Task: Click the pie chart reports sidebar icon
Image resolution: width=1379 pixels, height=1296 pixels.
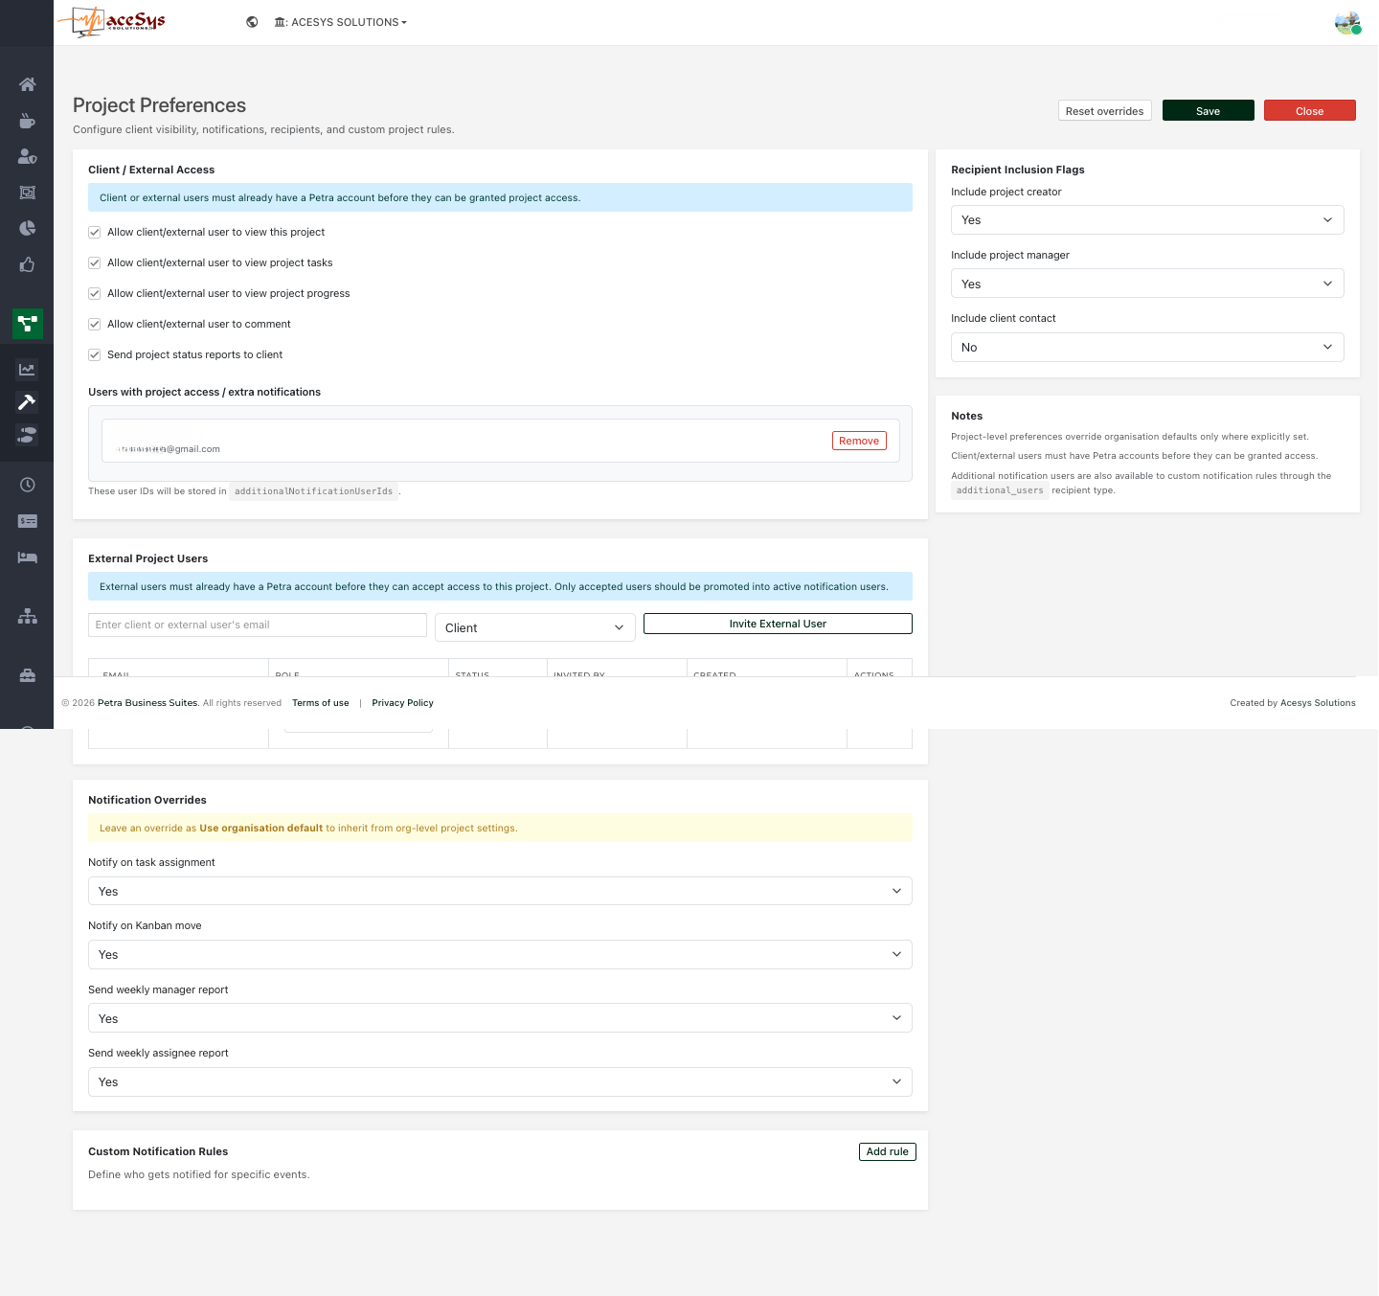Action: pyautogui.click(x=27, y=228)
